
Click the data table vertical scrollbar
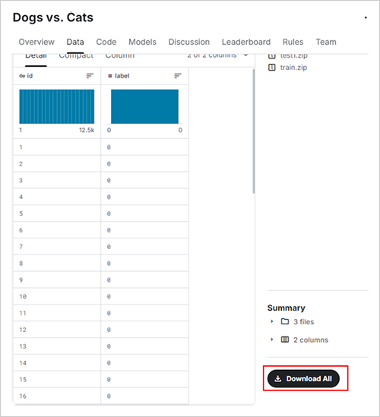254,131
